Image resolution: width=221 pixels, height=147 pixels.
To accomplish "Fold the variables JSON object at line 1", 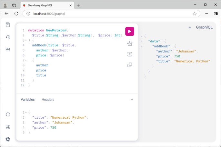I will tap(26, 113).
